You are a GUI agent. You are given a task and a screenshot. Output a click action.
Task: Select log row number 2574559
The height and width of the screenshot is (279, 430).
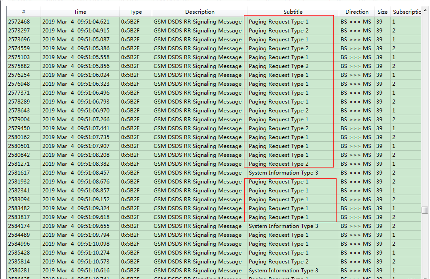pos(214,48)
